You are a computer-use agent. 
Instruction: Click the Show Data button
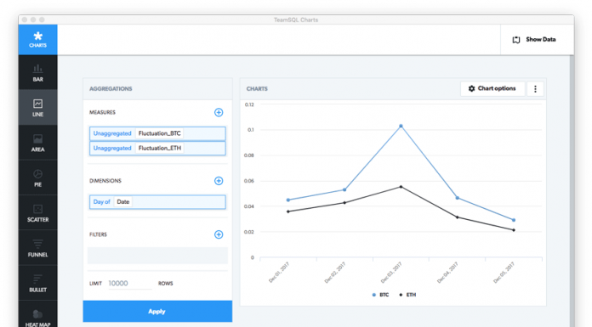point(534,40)
